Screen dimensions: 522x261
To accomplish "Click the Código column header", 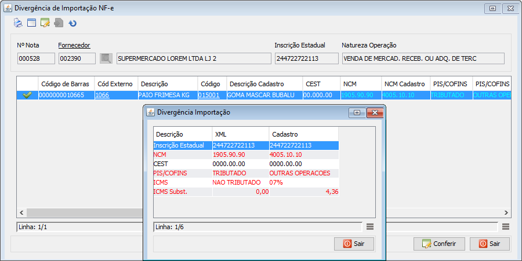I will pos(212,84).
